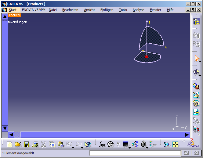
Task: Select the Anwendungen tree node
Action: [x=17, y=22]
